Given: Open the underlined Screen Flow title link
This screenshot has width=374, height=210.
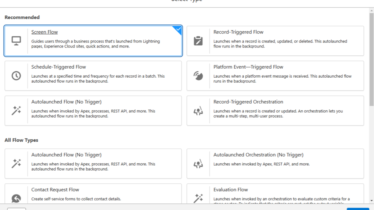Looking at the screenshot, I should pyautogui.click(x=45, y=32).
